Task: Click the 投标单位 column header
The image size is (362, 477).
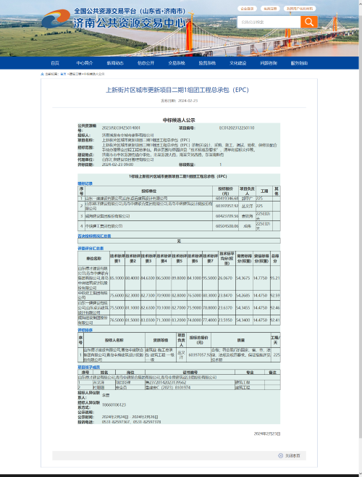Action: pyautogui.click(x=148, y=191)
